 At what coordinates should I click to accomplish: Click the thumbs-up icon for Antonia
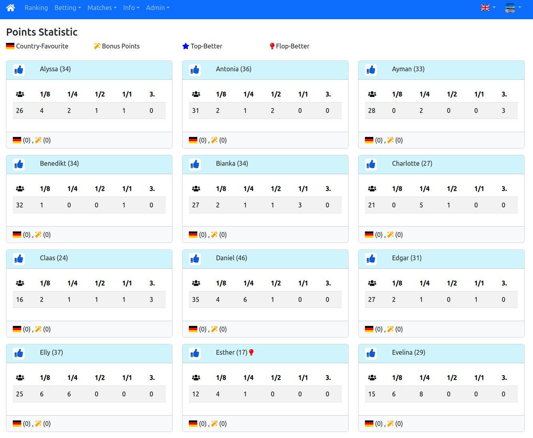pyautogui.click(x=195, y=70)
